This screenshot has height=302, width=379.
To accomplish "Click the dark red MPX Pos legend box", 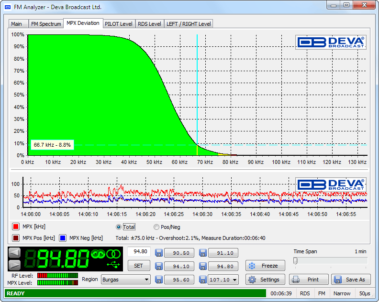I will pos(15,238).
